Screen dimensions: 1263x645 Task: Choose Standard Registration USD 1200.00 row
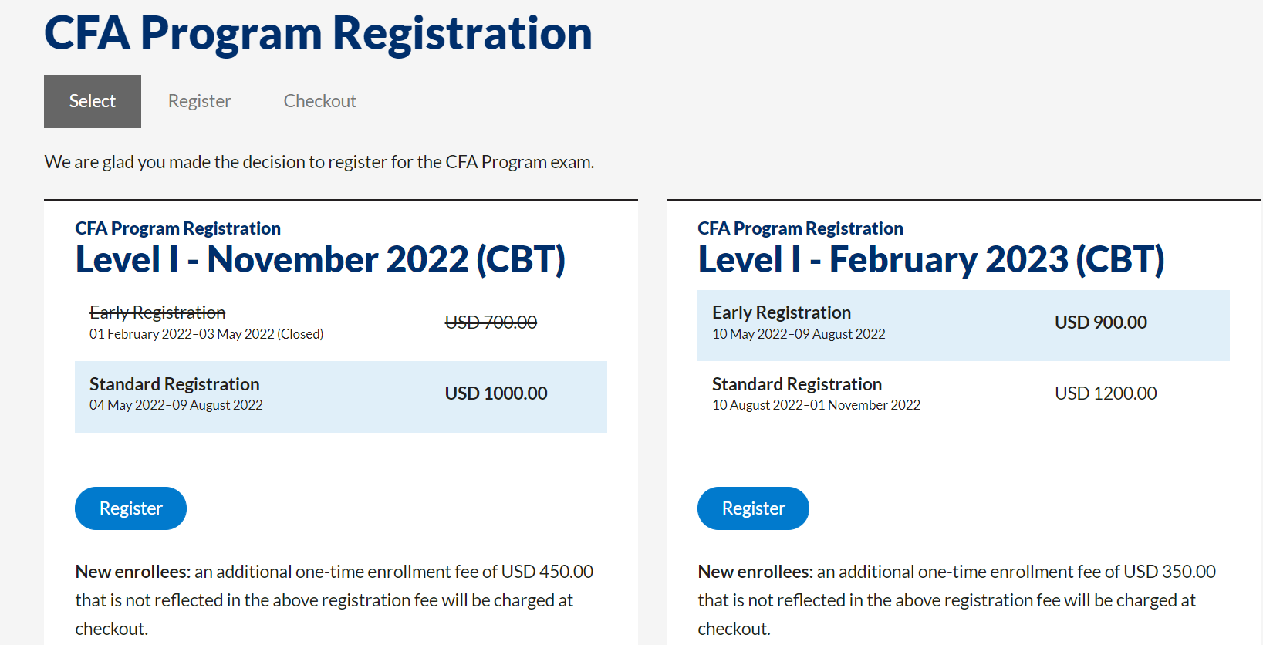tap(963, 395)
